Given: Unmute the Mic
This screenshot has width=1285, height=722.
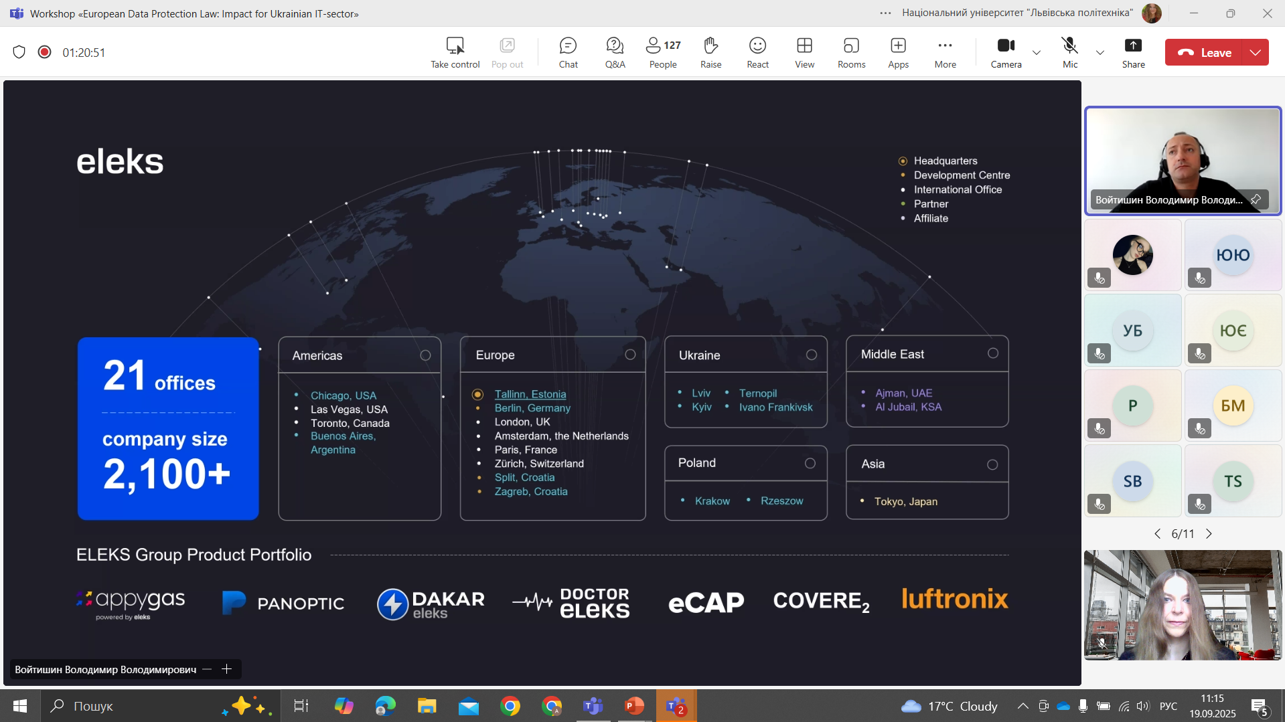Looking at the screenshot, I should (x=1070, y=52).
